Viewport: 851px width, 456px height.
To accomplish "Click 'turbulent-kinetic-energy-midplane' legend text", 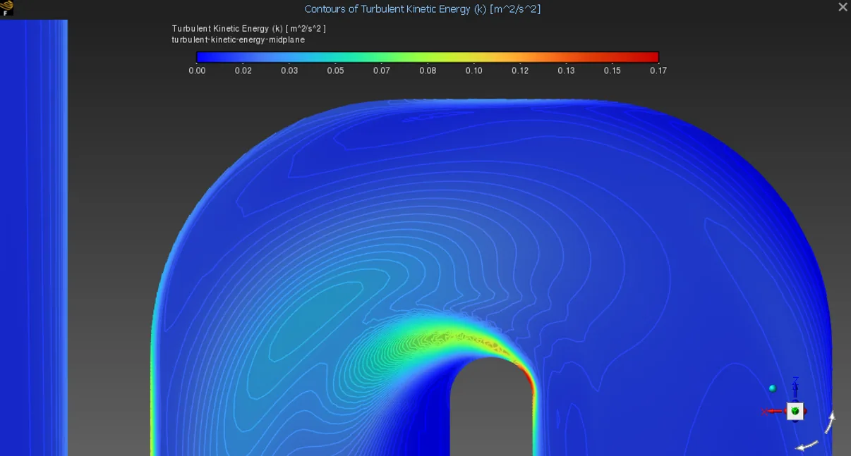I will point(239,40).
